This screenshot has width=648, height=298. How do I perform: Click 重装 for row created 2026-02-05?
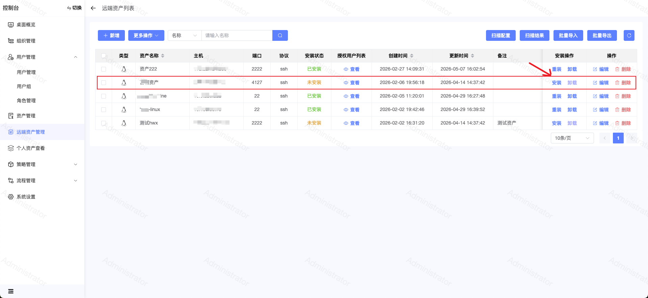coord(557,96)
